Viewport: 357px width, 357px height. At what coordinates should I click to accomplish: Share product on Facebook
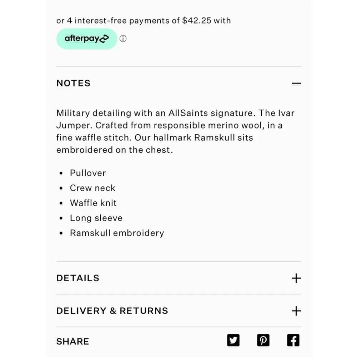293,340
